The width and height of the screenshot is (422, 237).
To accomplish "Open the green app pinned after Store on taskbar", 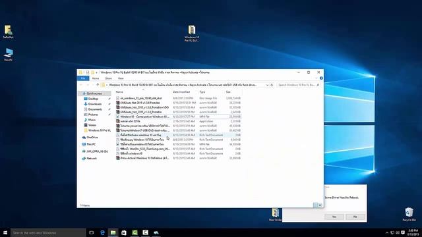I will 135,232.
